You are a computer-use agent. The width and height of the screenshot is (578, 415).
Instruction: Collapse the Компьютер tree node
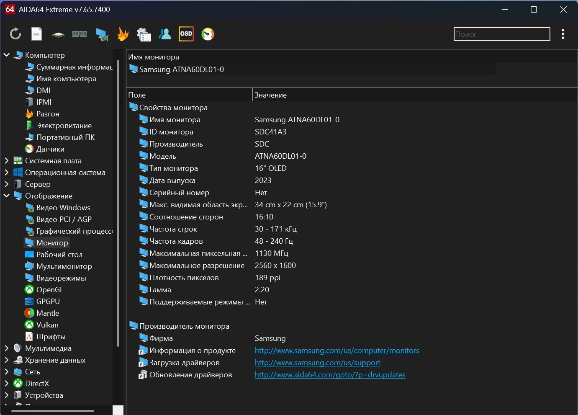(x=7, y=55)
